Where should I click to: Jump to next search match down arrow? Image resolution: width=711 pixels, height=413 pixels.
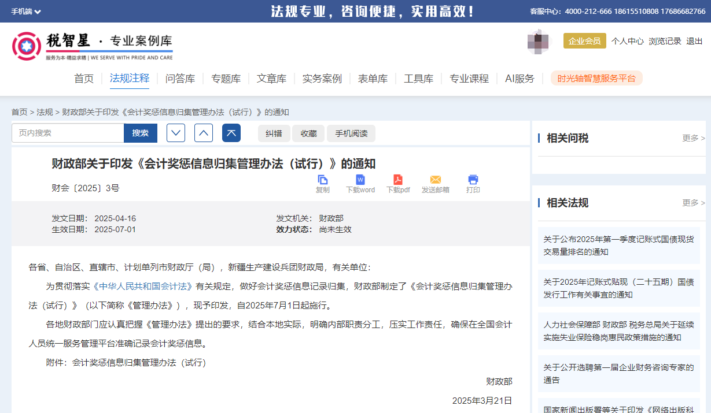click(176, 133)
